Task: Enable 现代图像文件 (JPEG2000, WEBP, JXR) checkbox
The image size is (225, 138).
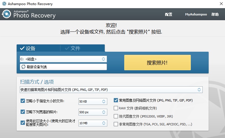Action: [116, 116]
